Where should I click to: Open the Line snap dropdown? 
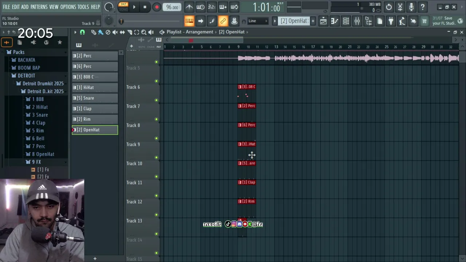[257, 21]
